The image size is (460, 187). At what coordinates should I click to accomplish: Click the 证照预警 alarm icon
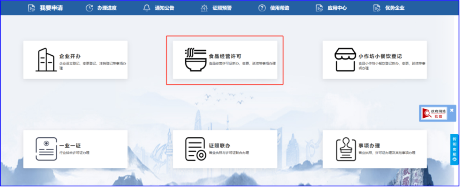204,8
